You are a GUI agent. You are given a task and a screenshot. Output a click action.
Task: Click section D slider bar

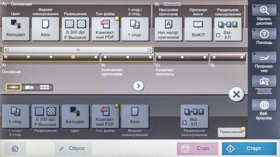(228, 57)
